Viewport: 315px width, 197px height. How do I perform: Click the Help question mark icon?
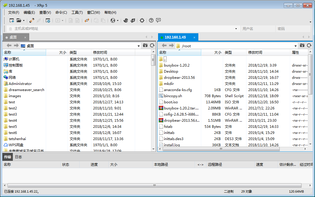click(151, 20)
